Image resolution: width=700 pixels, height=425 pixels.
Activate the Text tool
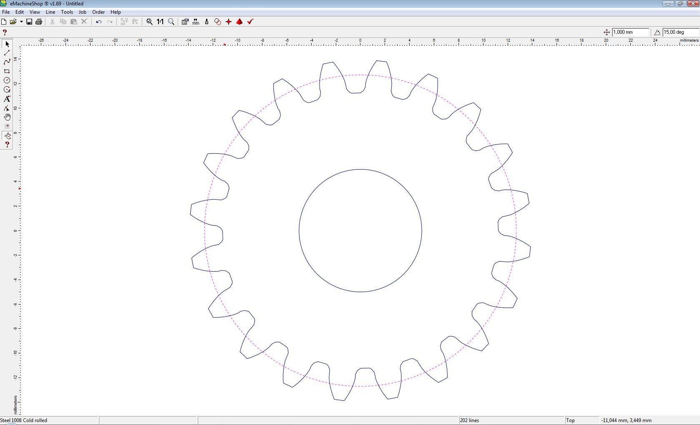tap(7, 99)
